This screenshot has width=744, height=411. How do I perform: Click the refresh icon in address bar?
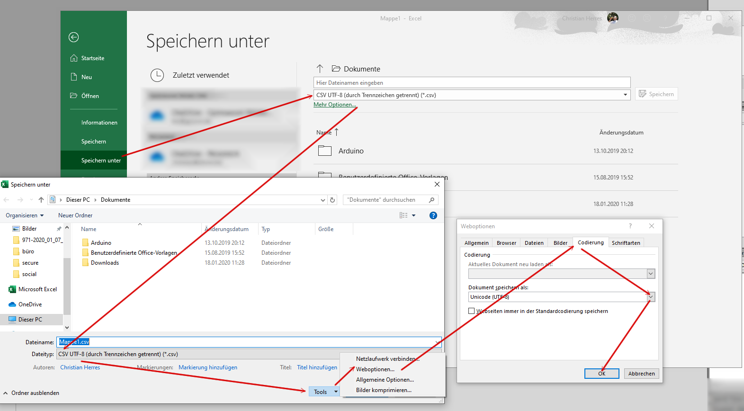pyautogui.click(x=332, y=200)
